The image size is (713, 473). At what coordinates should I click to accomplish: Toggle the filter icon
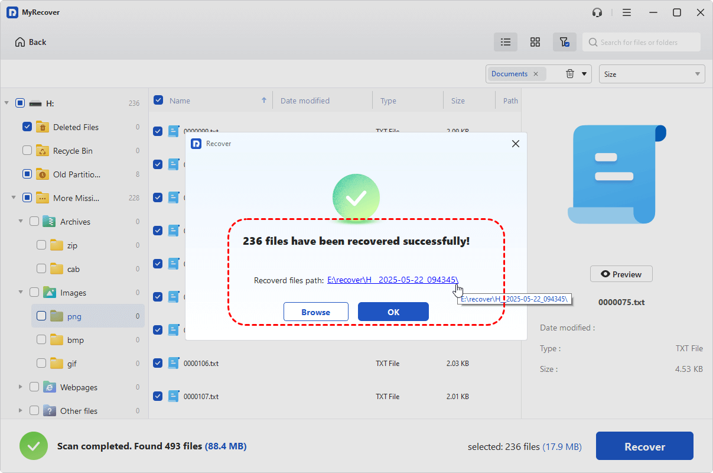click(565, 42)
